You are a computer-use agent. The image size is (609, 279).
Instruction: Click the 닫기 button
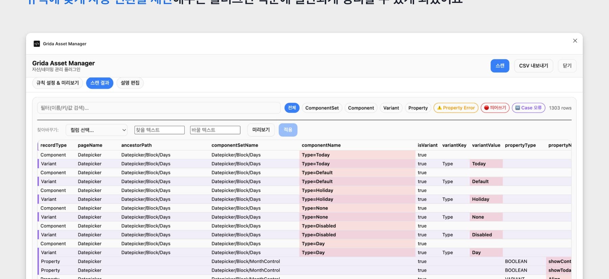(x=567, y=66)
